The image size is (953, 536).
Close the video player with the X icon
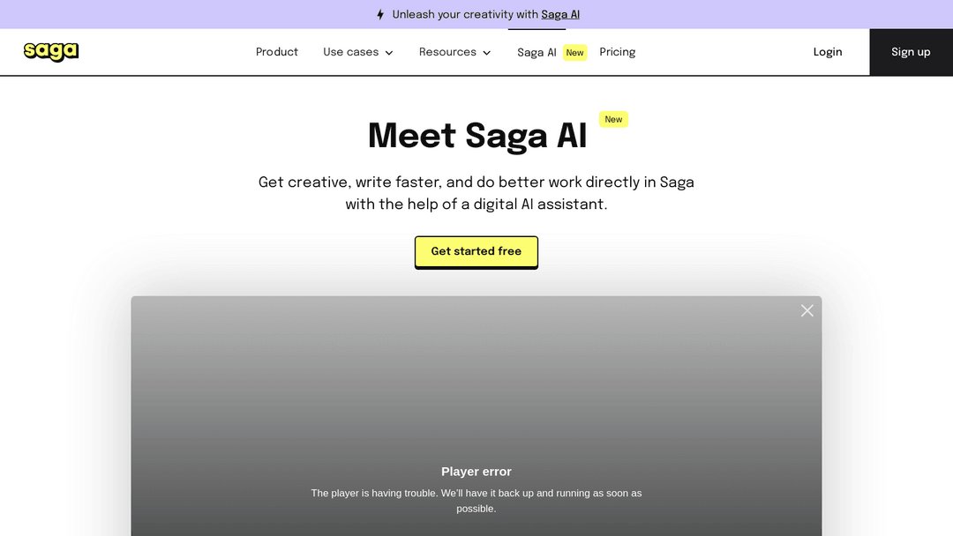807,310
